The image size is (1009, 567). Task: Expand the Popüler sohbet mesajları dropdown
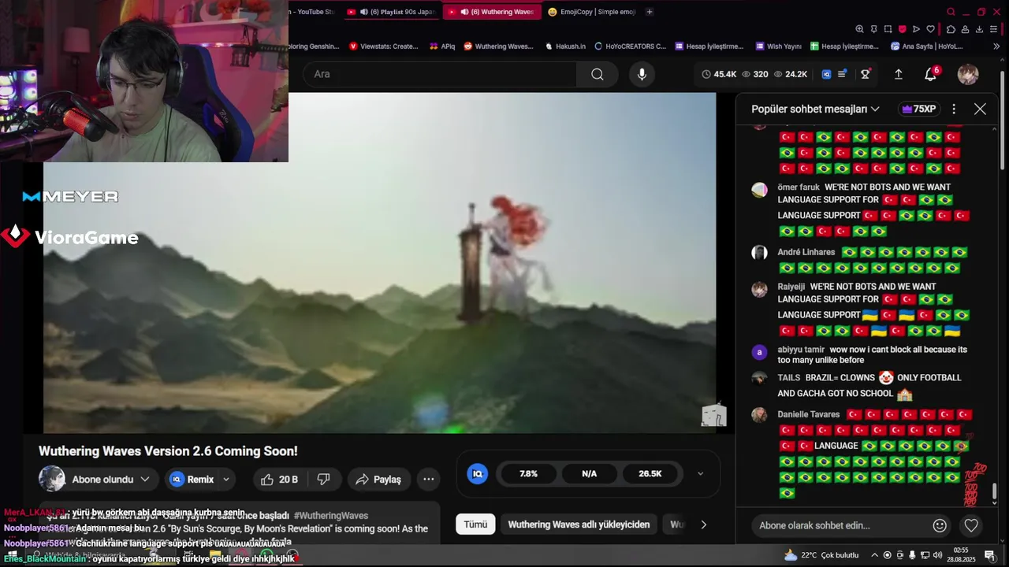(x=815, y=109)
